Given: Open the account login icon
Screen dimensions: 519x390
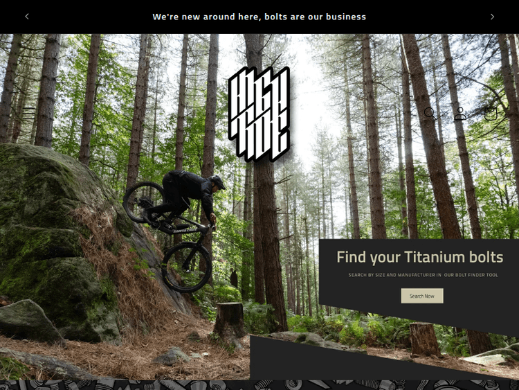Looking at the screenshot, I should 460,114.
